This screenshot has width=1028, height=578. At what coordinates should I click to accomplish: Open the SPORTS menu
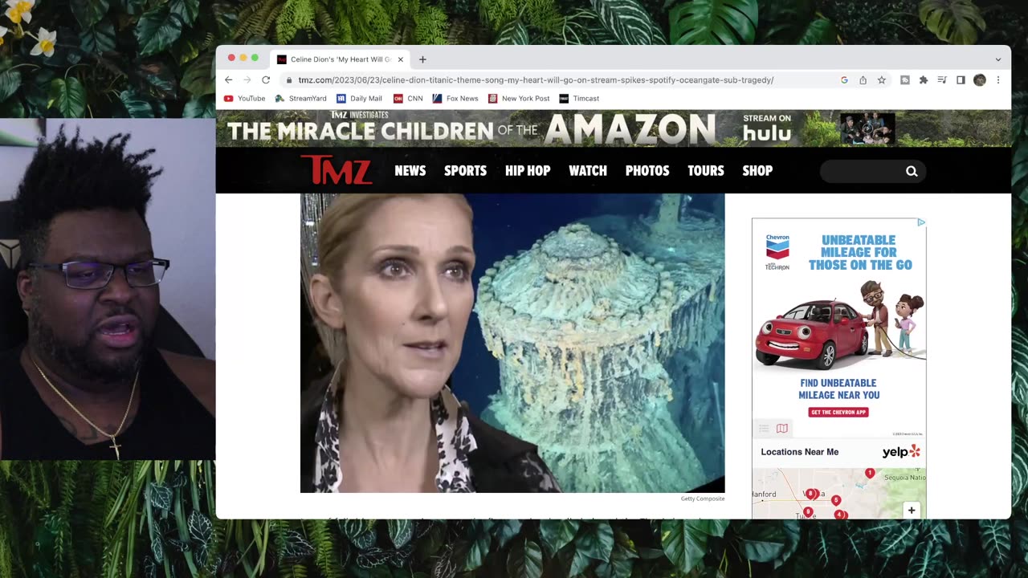(466, 171)
